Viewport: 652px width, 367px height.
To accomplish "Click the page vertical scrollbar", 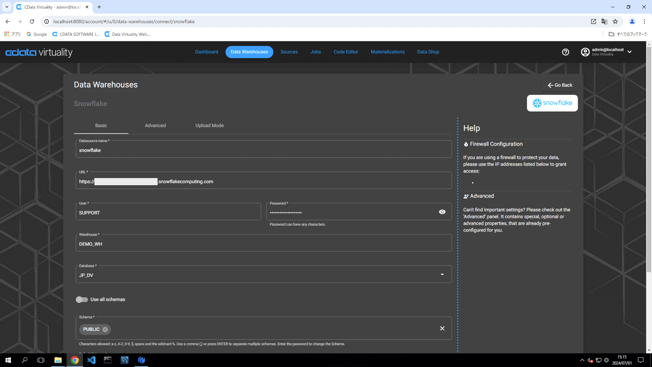I will coord(649,160).
